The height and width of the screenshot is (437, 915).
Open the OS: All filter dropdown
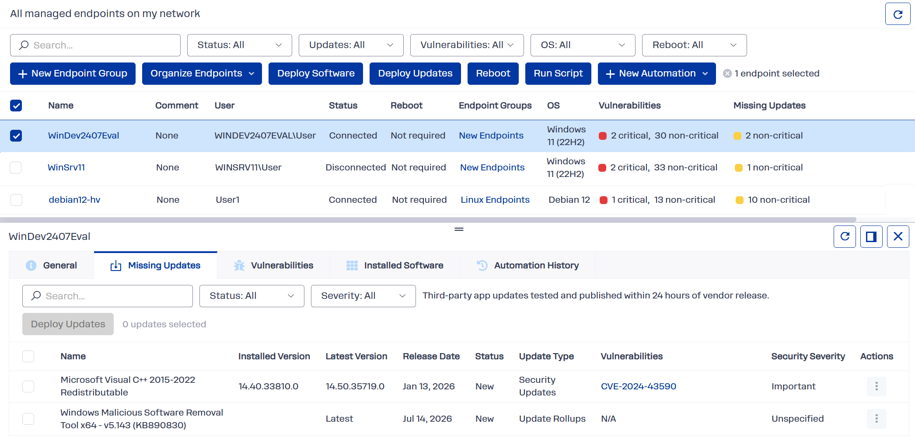coord(583,45)
